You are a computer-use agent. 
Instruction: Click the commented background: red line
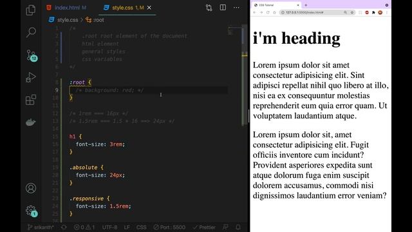pyautogui.click(x=109, y=90)
